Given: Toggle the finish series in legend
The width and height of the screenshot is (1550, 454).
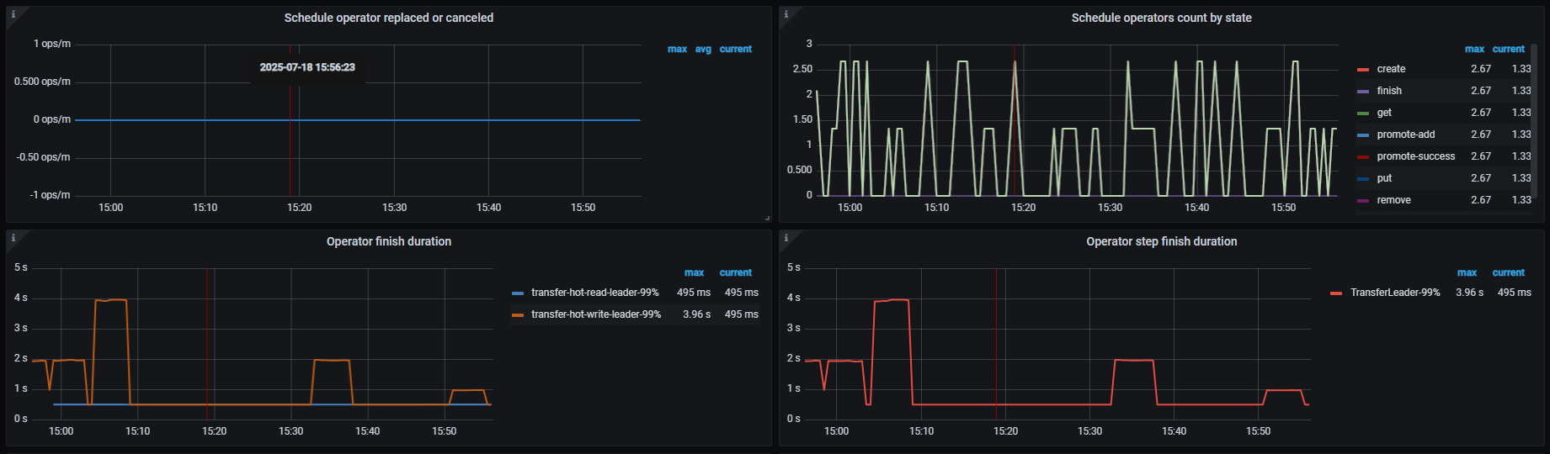Looking at the screenshot, I should [x=1389, y=91].
